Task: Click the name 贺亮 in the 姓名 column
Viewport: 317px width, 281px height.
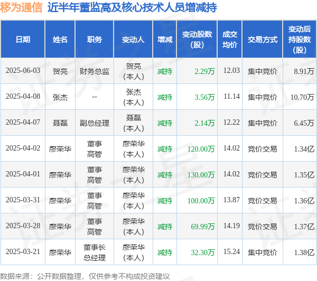Action: click(60, 71)
